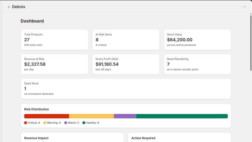This screenshot has height=142, width=252.
Task: Click the last 30 days subtext
Action: [103, 69]
